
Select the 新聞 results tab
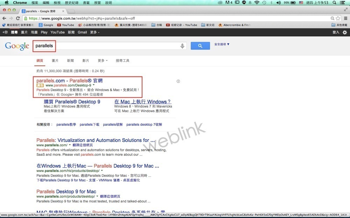[70, 61]
